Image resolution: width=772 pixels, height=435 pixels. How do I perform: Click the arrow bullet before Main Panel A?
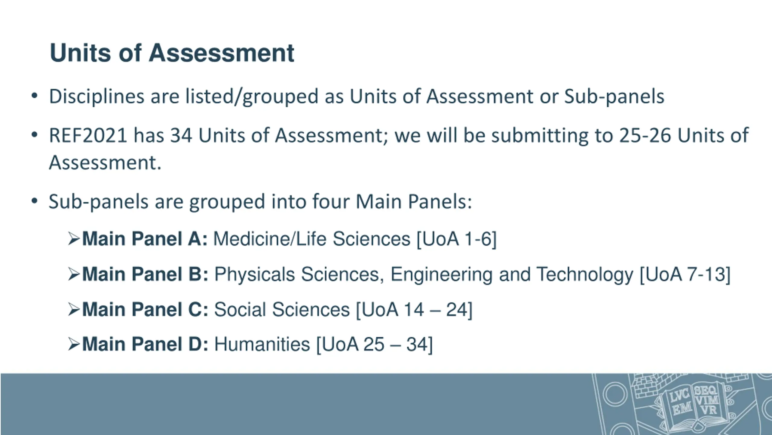[x=74, y=239]
